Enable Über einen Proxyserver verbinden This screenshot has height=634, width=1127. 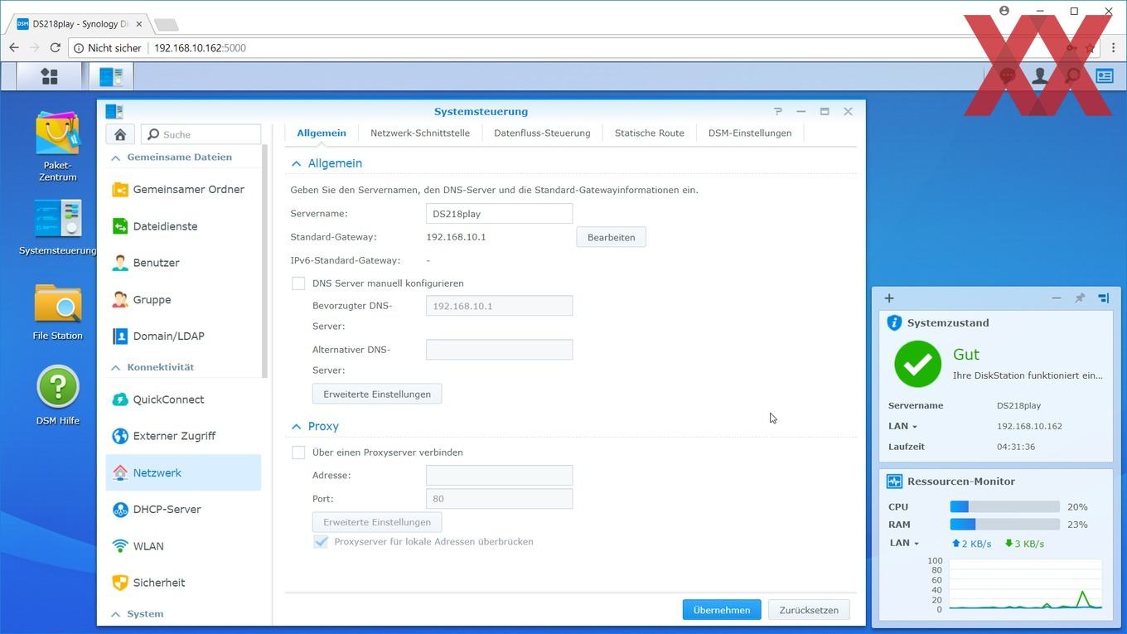[x=298, y=453]
